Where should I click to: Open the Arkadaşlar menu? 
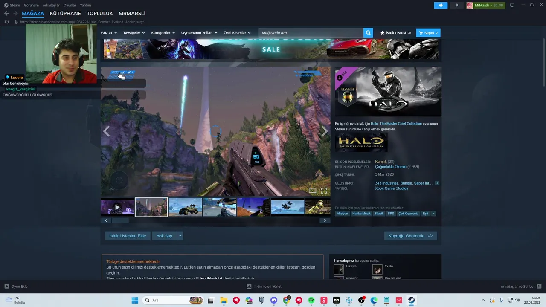(x=51, y=5)
